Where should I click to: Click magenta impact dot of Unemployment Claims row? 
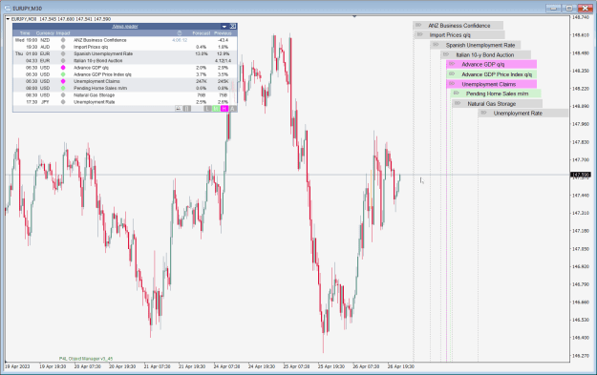coord(63,81)
